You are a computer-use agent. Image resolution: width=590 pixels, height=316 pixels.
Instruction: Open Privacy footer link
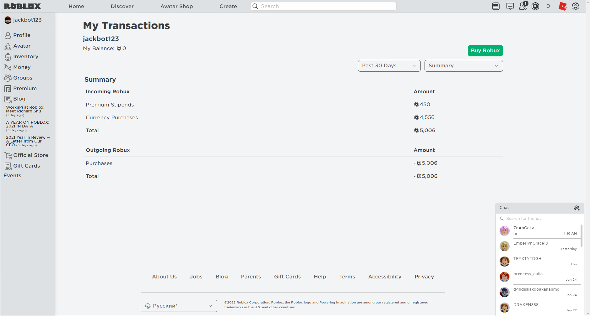click(x=424, y=277)
